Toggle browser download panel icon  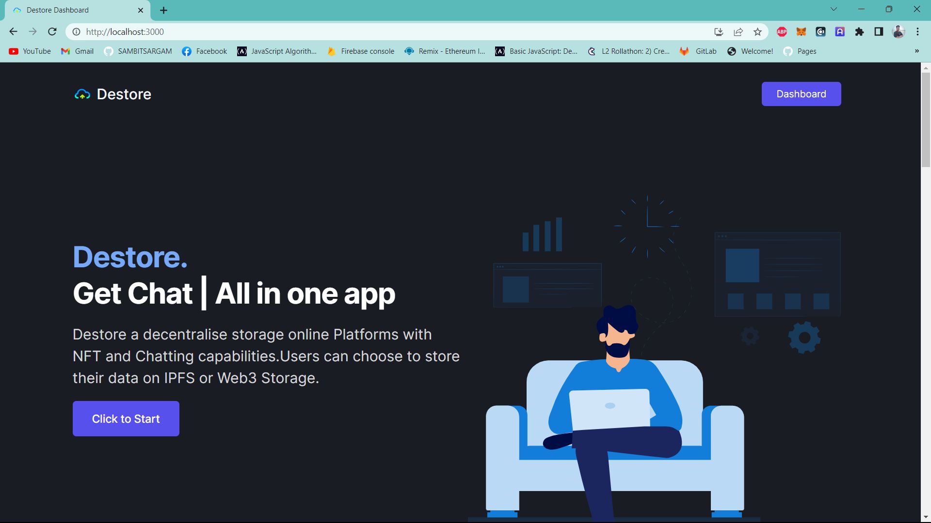pos(720,31)
